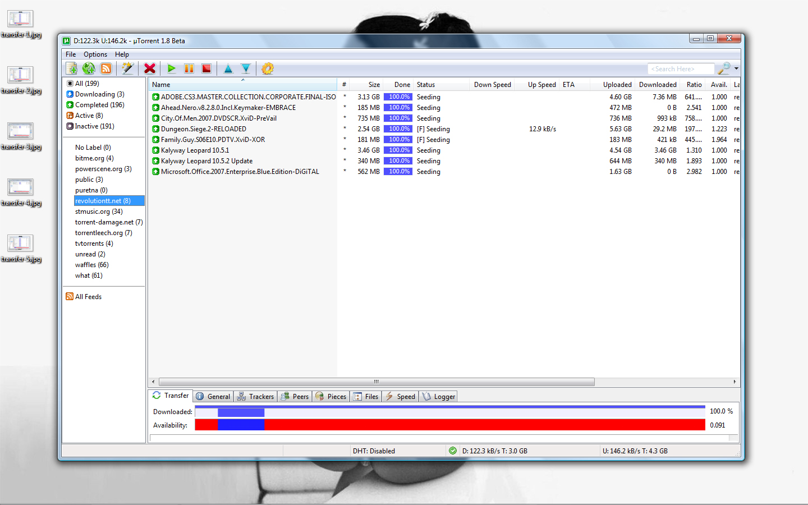Viewport: 808px width, 505px height.
Task: Open the search engine dropdown arrow
Action: 736,68
